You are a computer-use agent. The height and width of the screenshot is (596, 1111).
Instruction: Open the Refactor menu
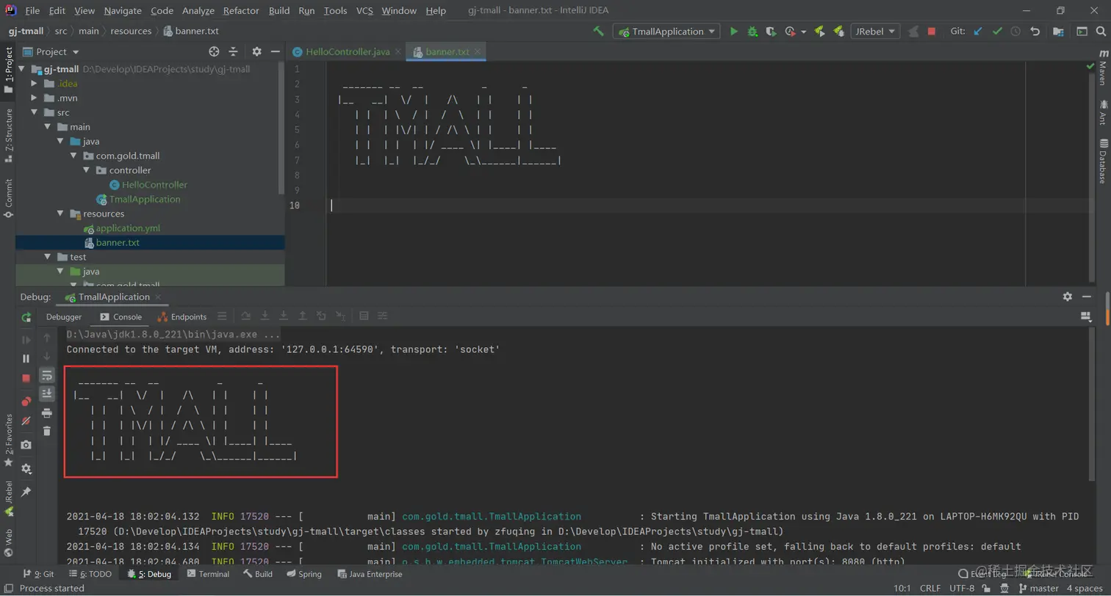pos(241,11)
